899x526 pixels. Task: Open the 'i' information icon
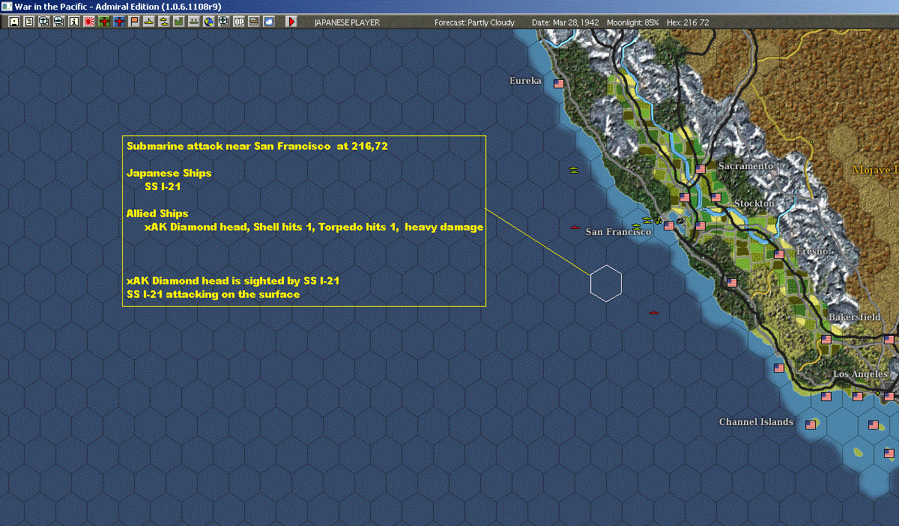[x=74, y=22]
